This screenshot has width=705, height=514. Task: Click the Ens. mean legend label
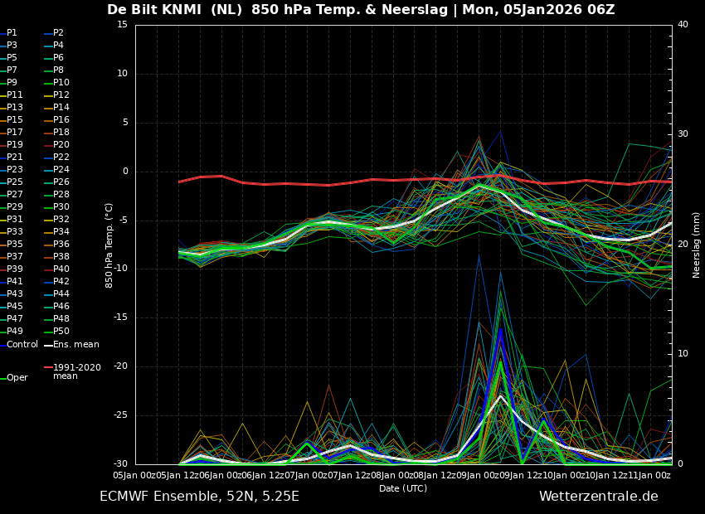pyautogui.click(x=76, y=345)
